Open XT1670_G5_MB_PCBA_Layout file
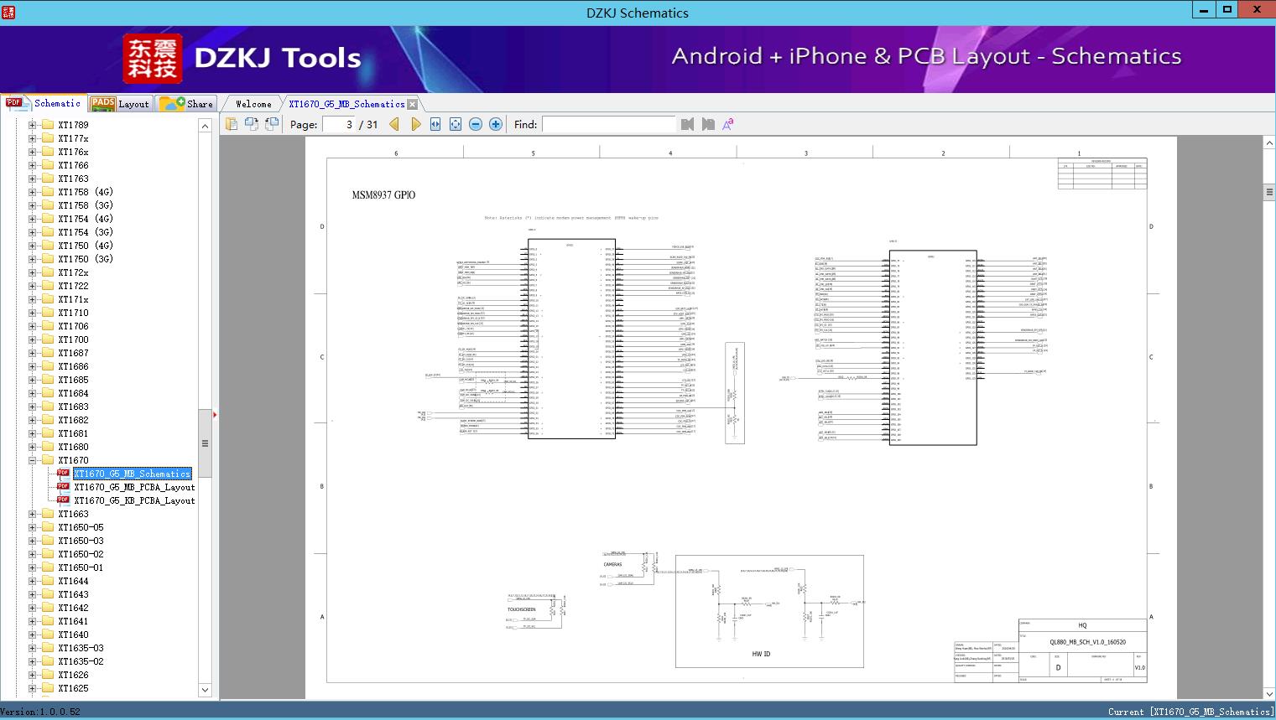The width and height of the screenshot is (1276, 720). (x=133, y=487)
